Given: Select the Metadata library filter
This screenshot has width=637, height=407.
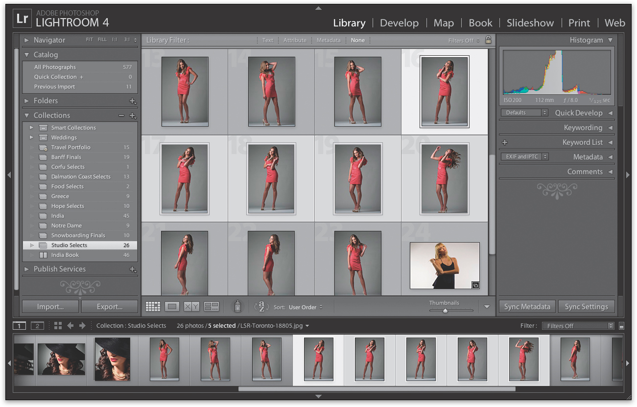Looking at the screenshot, I should pos(329,40).
